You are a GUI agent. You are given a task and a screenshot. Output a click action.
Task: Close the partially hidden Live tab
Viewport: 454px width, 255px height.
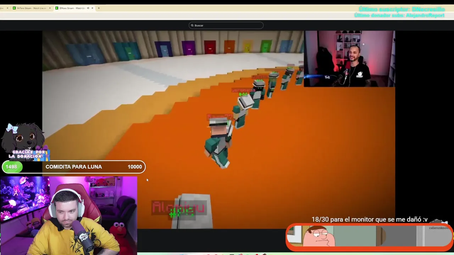tap(7, 8)
